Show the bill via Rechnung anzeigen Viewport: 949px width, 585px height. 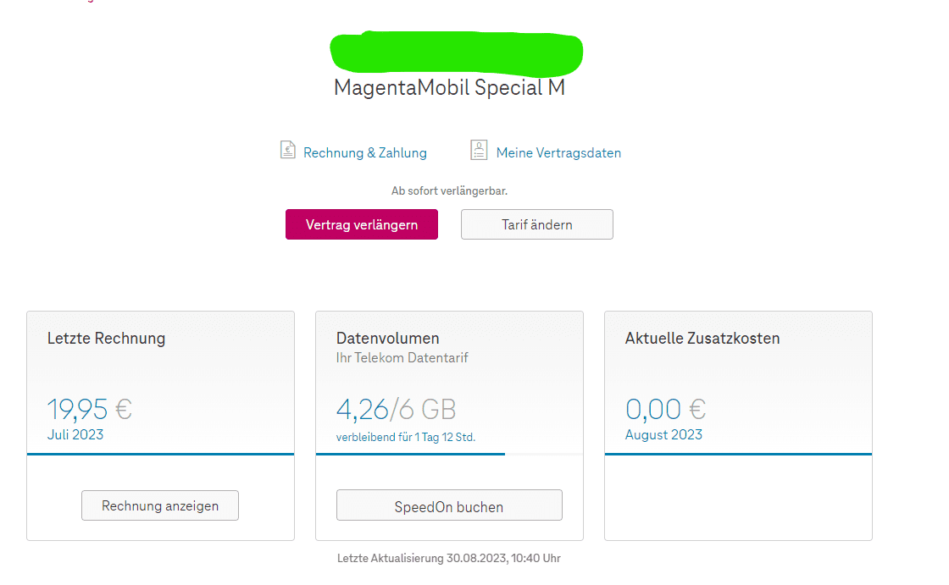[x=160, y=505]
